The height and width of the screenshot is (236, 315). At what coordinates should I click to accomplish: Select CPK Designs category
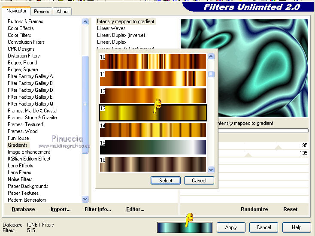[x=21, y=49]
